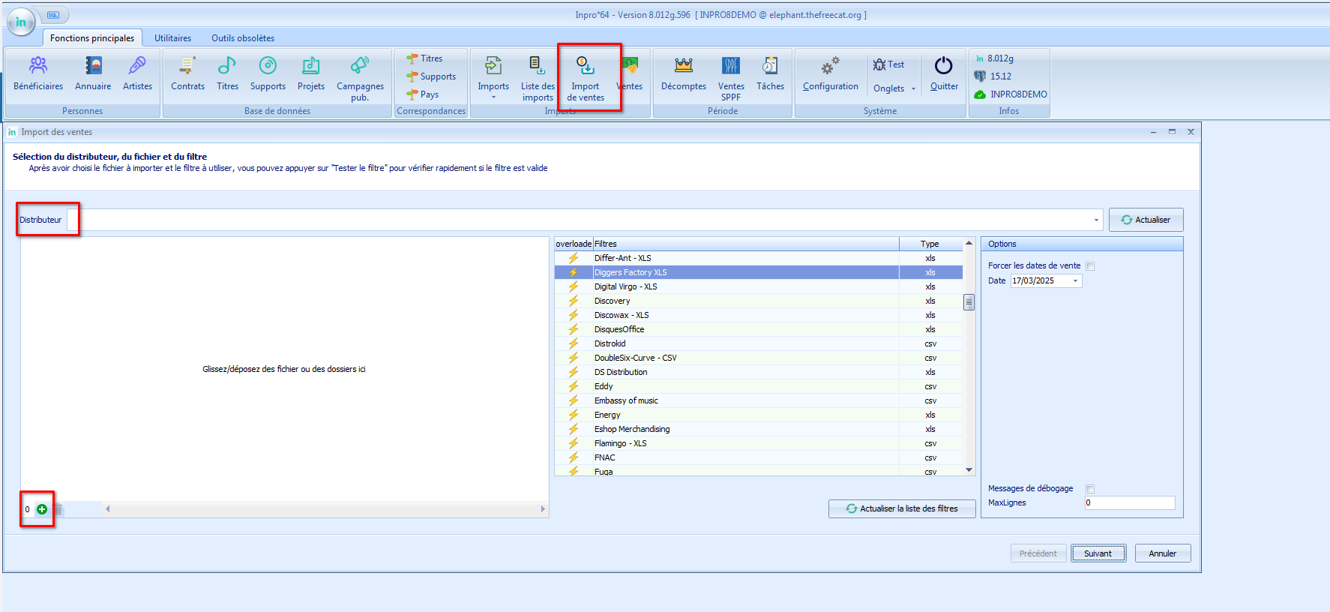Expand the Distributeur dropdown list
This screenshot has height=612, width=1330.
(1095, 220)
